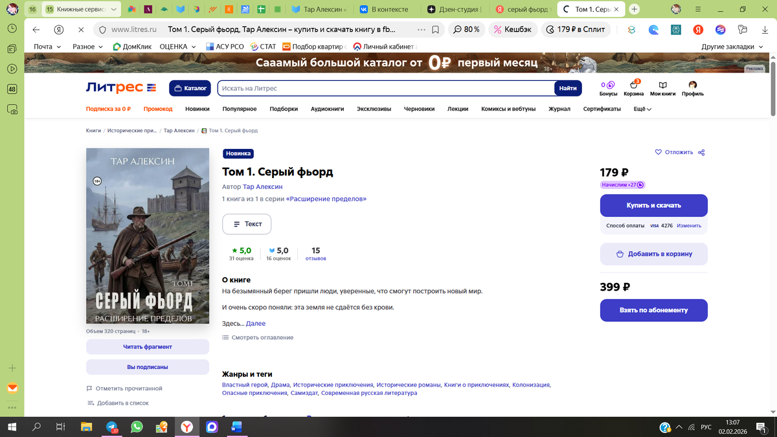This screenshot has width=777, height=437.
Task: Expand the Книжные сервисы tab group
Action: pyautogui.click(x=82, y=9)
